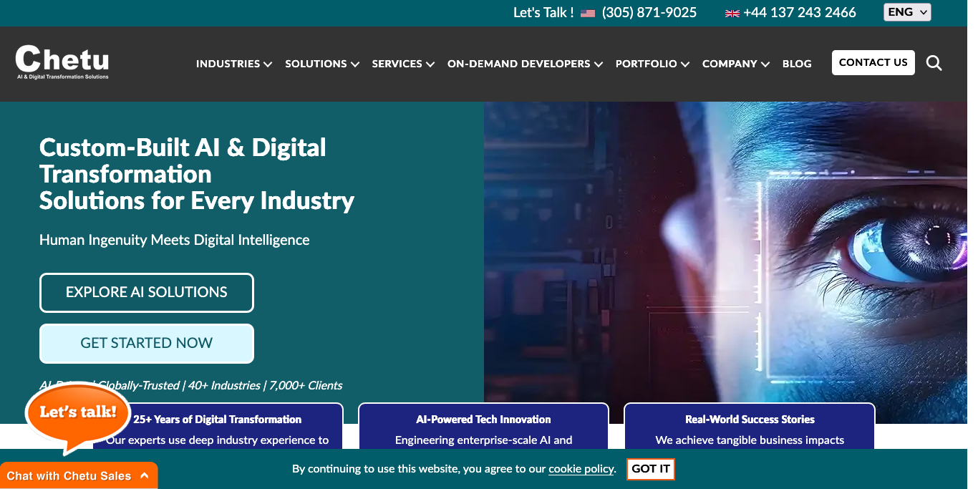The image size is (978, 489).
Task: Open the search magnifier icon
Action: point(934,63)
